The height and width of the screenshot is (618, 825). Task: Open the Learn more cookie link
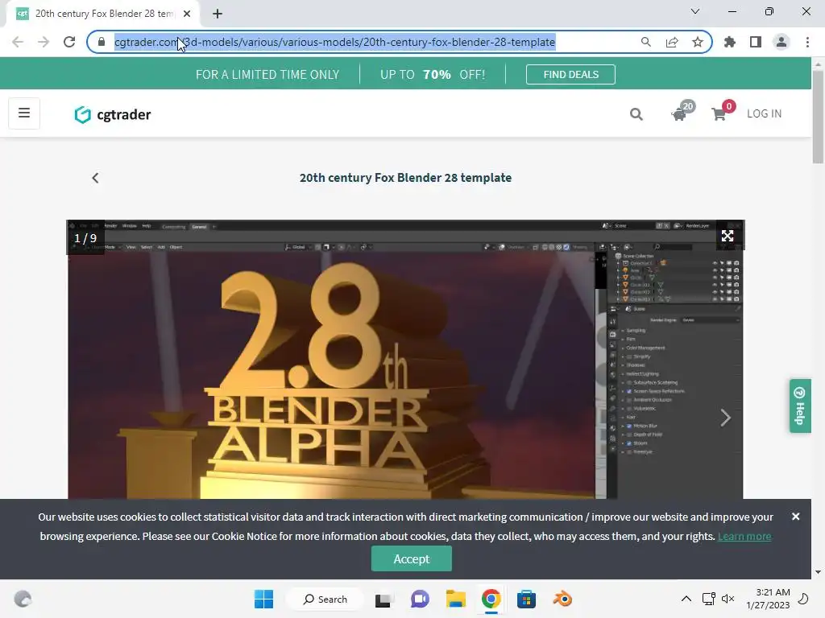coord(744,537)
